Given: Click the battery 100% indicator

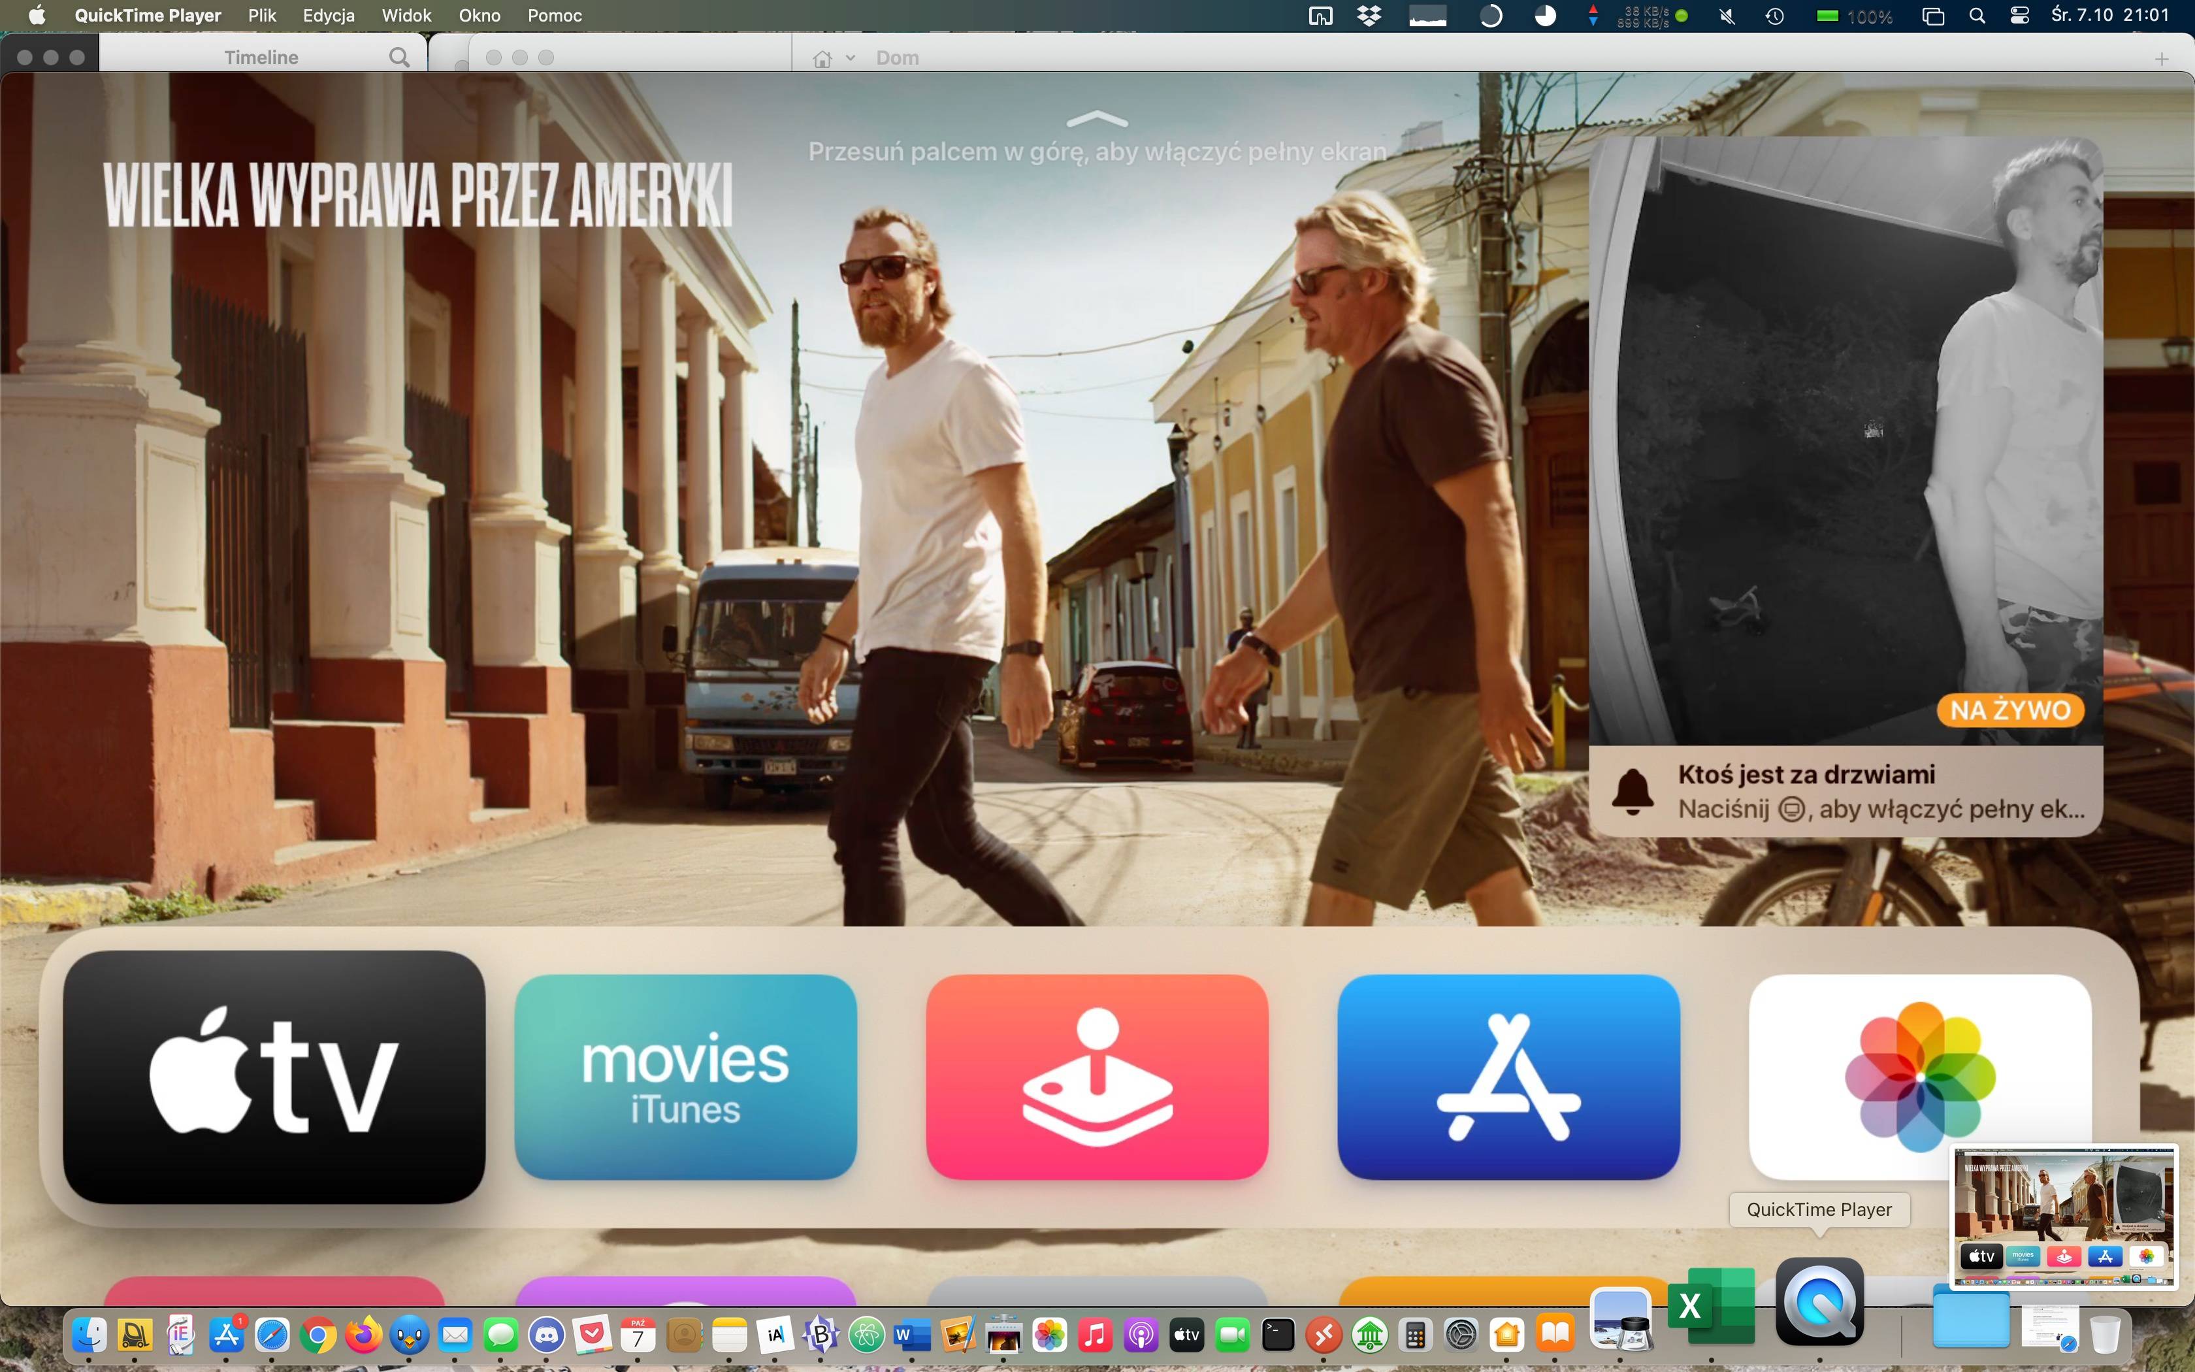Looking at the screenshot, I should click(x=1854, y=16).
